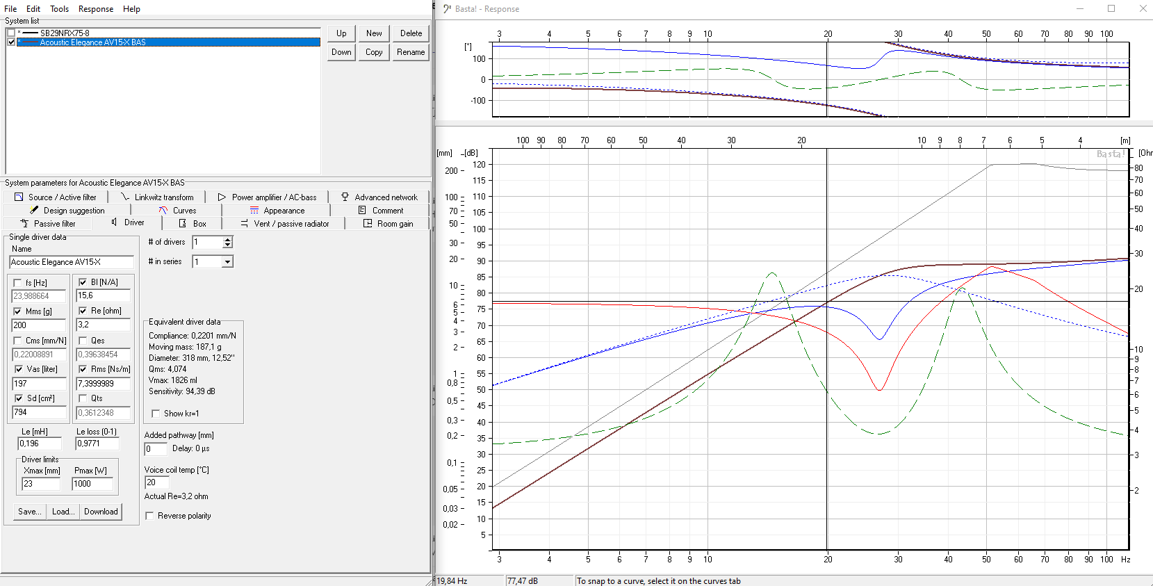Tick the Qes checkbox
1153x586 pixels.
(83, 341)
